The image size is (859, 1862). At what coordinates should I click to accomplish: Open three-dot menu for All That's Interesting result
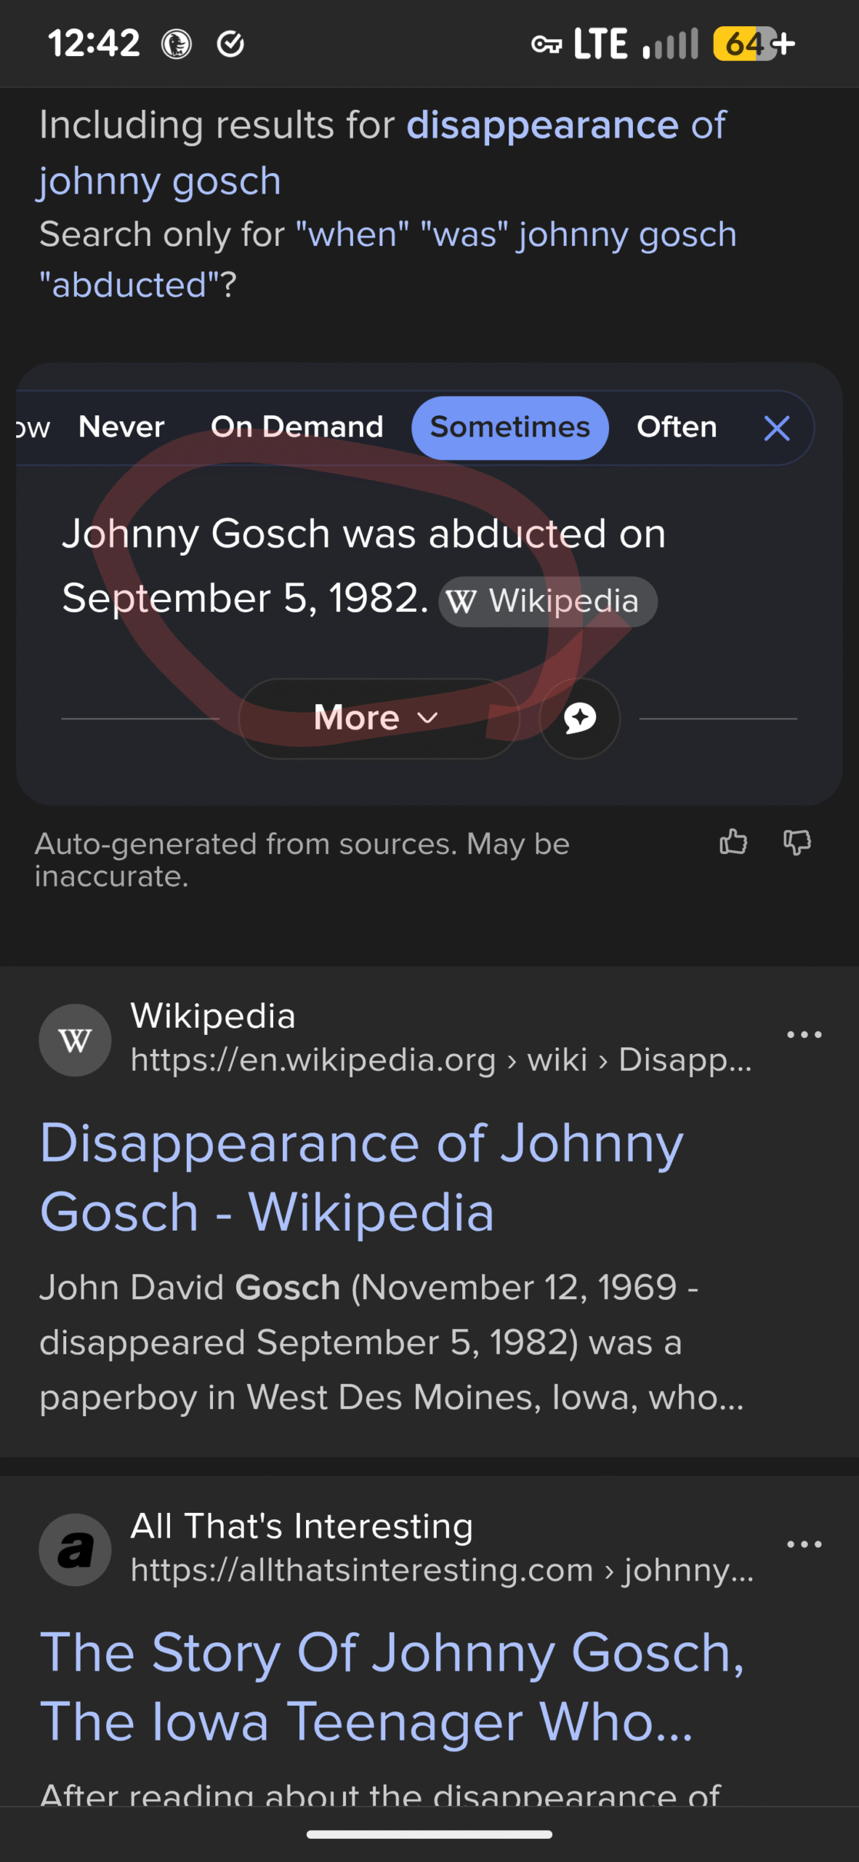pyautogui.click(x=804, y=1543)
